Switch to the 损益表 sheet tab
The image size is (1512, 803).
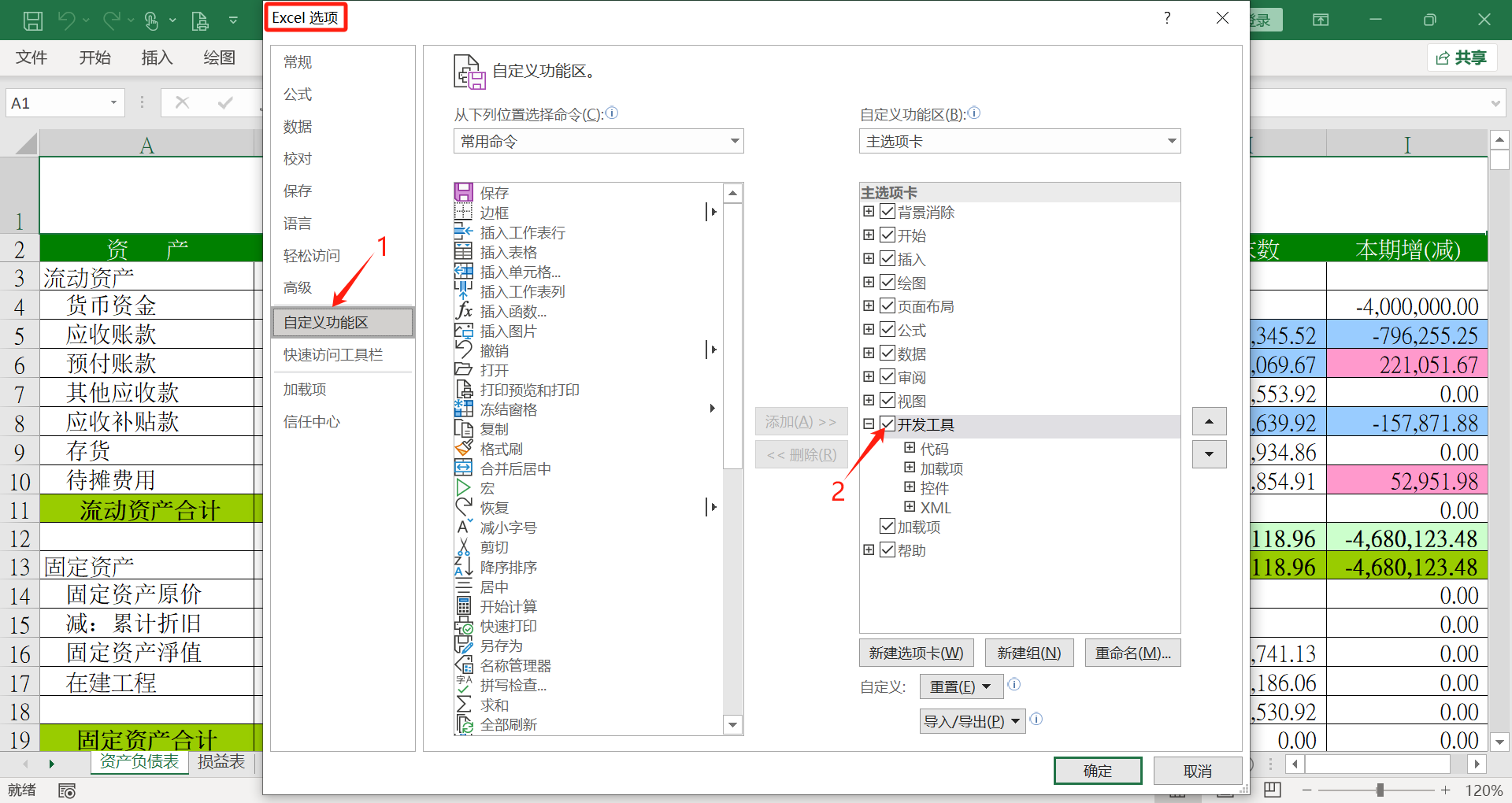tap(221, 761)
